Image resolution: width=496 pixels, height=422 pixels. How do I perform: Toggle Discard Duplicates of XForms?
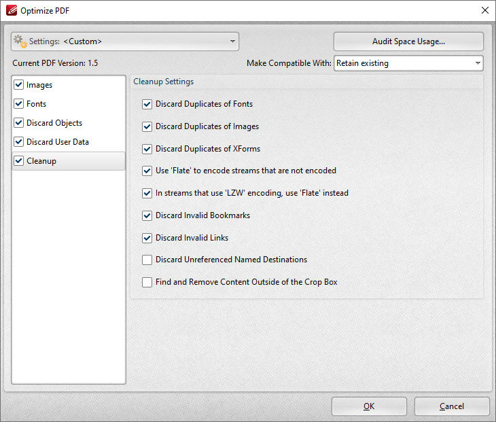pos(147,149)
